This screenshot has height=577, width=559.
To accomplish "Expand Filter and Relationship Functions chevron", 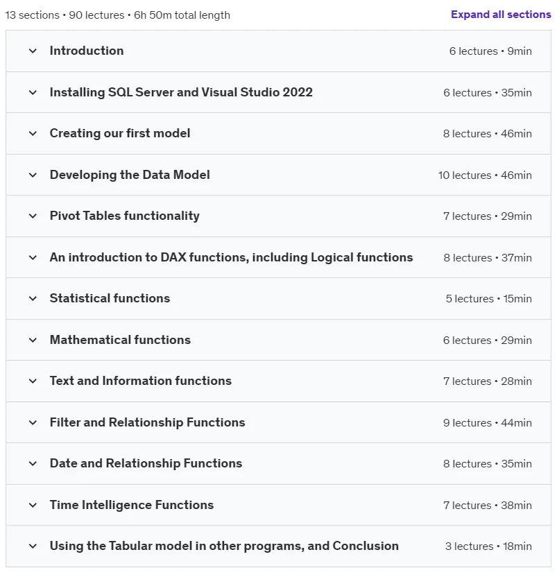I will coord(33,422).
